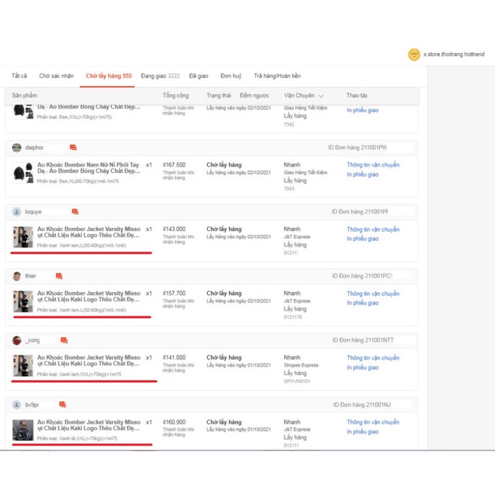The height and width of the screenshot is (495, 495).
Task: Expand the Vận Chuyển dropdown arrow
Action: tap(321, 96)
